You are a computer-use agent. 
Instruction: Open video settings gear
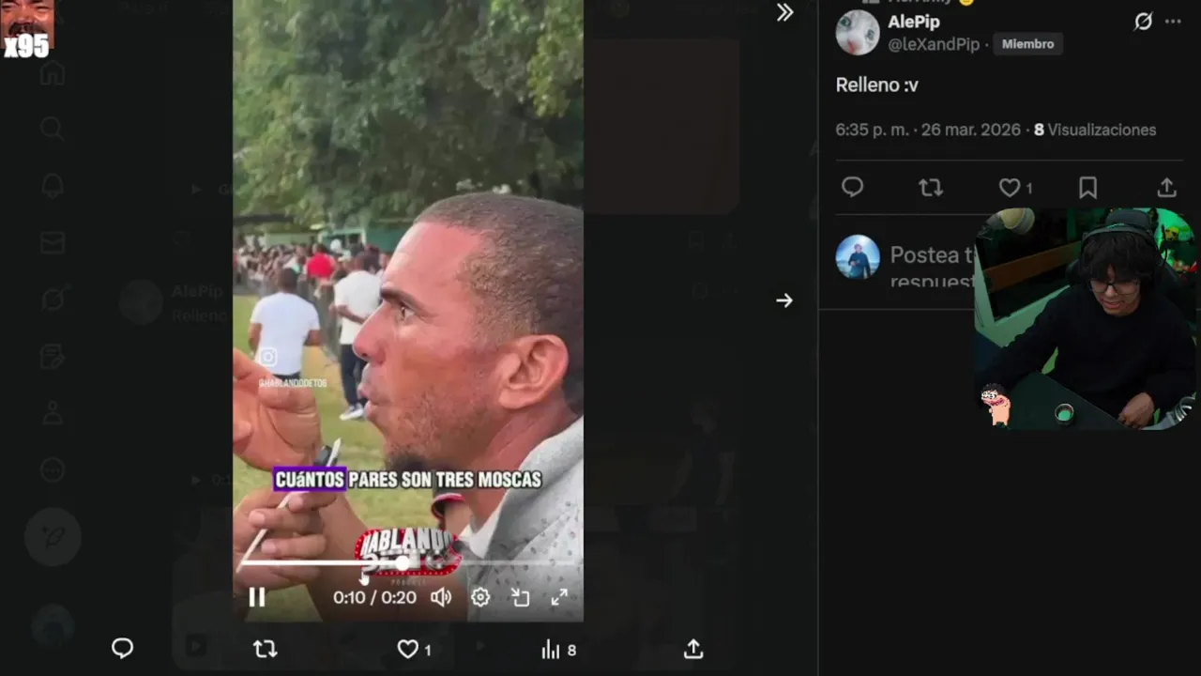pos(480,597)
